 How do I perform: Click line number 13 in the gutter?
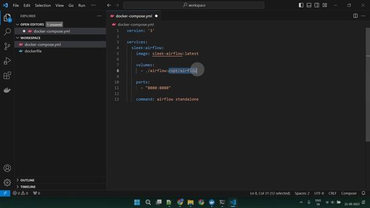click(117, 99)
